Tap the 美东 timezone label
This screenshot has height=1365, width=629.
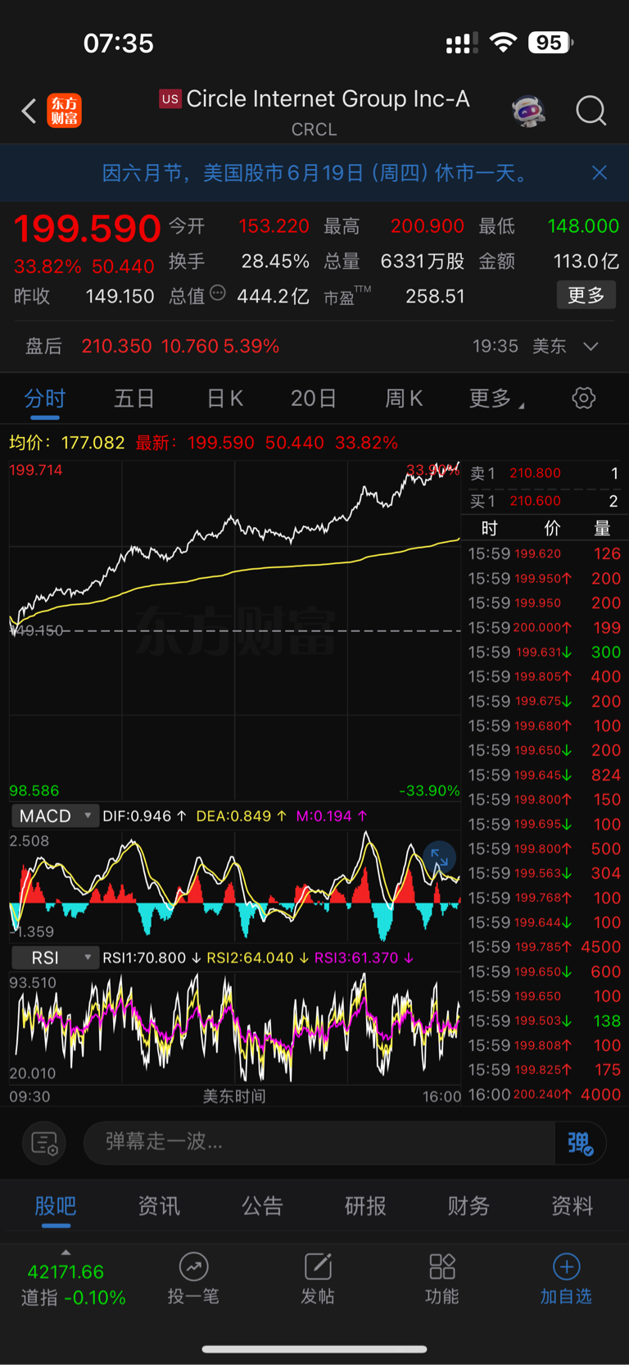tap(550, 346)
